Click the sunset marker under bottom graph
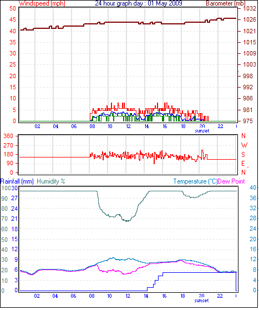 [201, 301]
